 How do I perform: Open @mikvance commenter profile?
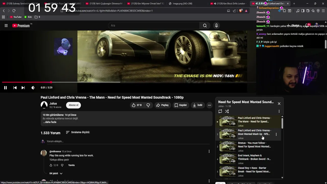(x=55, y=152)
